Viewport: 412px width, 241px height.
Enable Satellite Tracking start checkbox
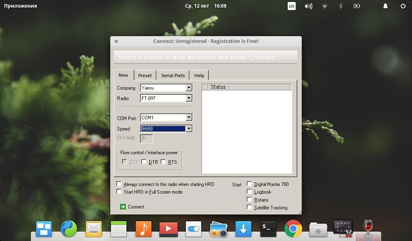point(249,207)
